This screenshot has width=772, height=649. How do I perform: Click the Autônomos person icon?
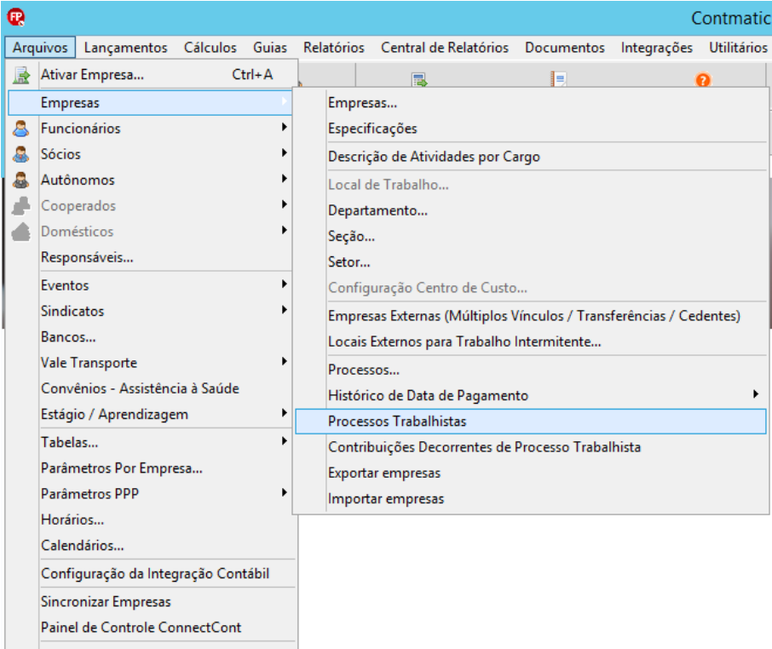(20, 180)
